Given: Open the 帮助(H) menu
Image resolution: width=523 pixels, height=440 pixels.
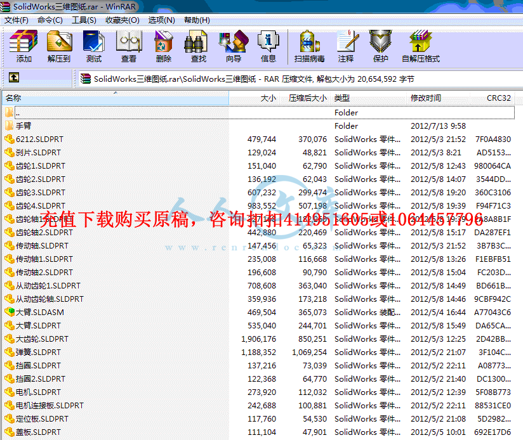Looking at the screenshot, I should click(197, 20).
